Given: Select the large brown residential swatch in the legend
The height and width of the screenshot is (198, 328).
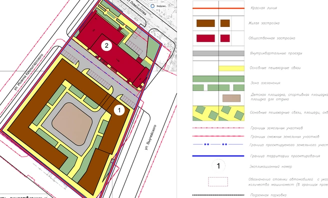Looking at the screenshot, I should pos(205,23).
